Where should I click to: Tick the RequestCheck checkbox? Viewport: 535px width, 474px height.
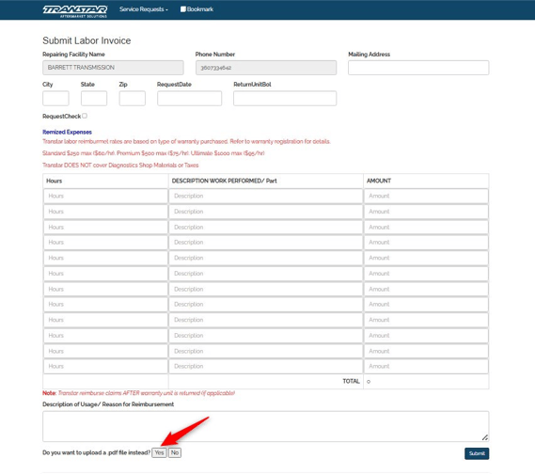point(85,116)
